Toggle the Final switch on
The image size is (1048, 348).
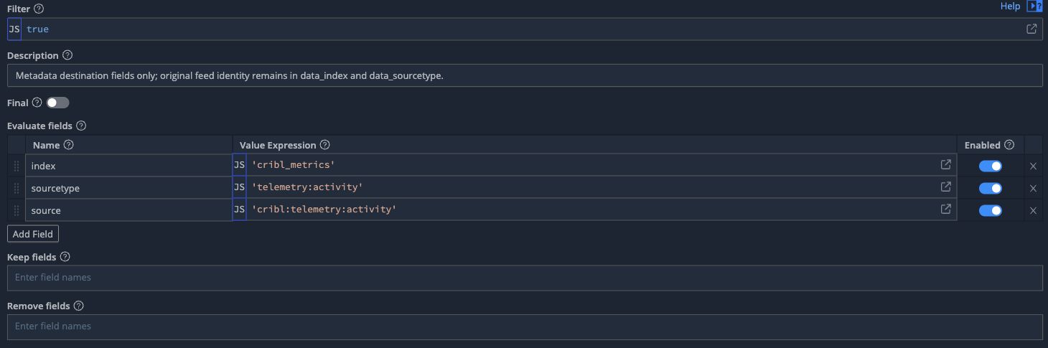57,103
